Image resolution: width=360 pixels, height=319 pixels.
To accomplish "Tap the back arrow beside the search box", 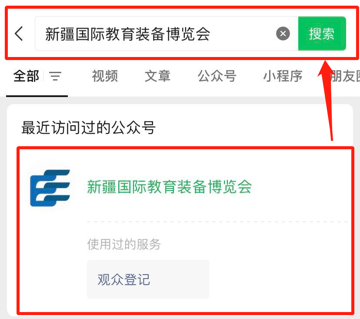I will [x=19, y=34].
